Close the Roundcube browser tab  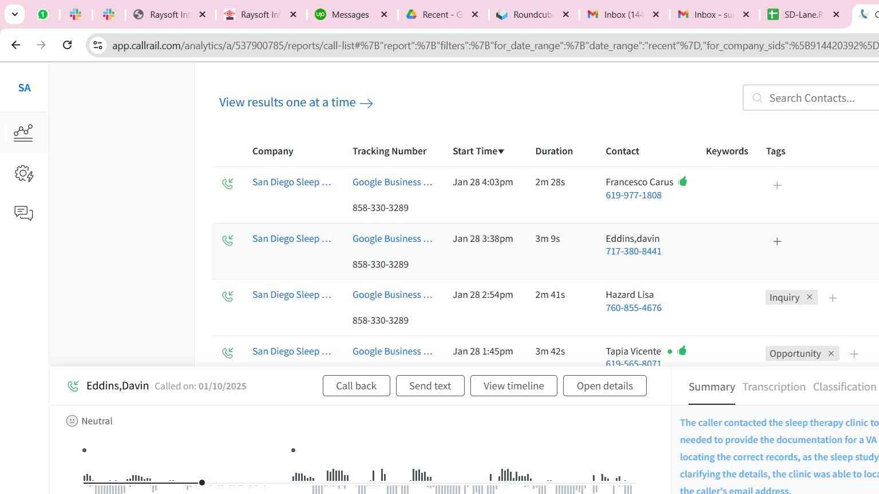coord(566,15)
